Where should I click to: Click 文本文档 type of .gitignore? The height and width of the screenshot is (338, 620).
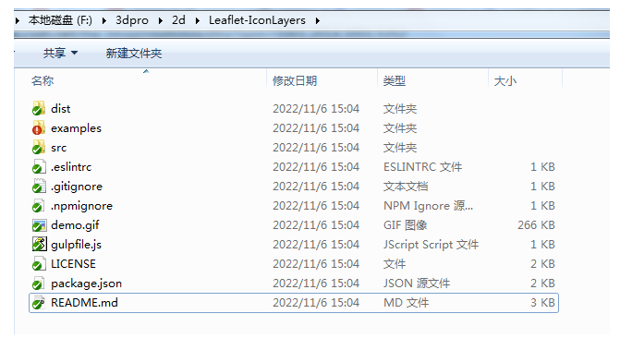tap(406, 187)
